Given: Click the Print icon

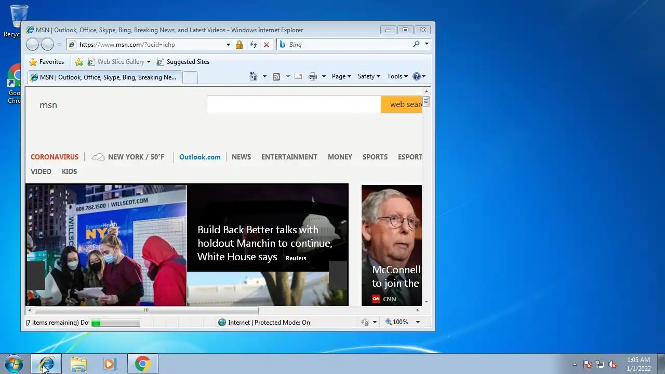Looking at the screenshot, I should (313, 76).
